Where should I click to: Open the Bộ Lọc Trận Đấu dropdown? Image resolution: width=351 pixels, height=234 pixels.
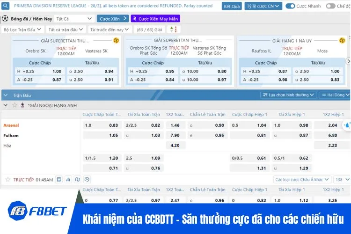[22, 29]
